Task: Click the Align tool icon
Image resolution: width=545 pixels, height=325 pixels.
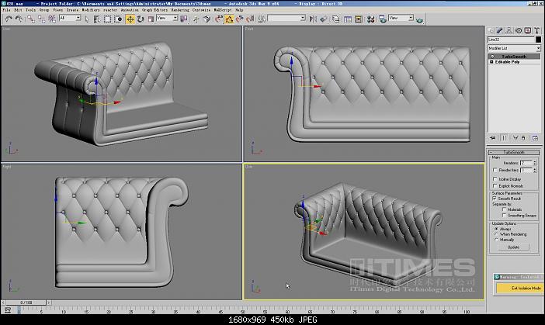Action: [324, 19]
